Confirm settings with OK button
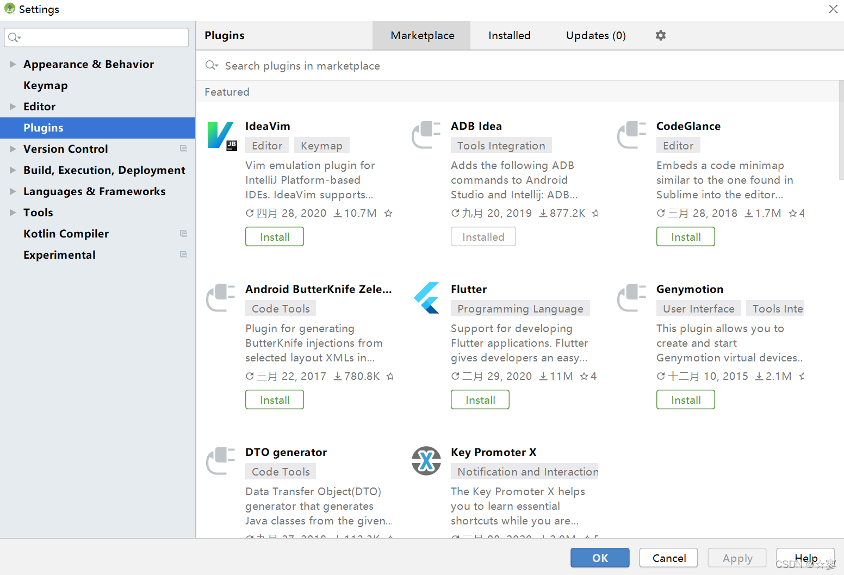The image size is (844, 575). [600, 558]
